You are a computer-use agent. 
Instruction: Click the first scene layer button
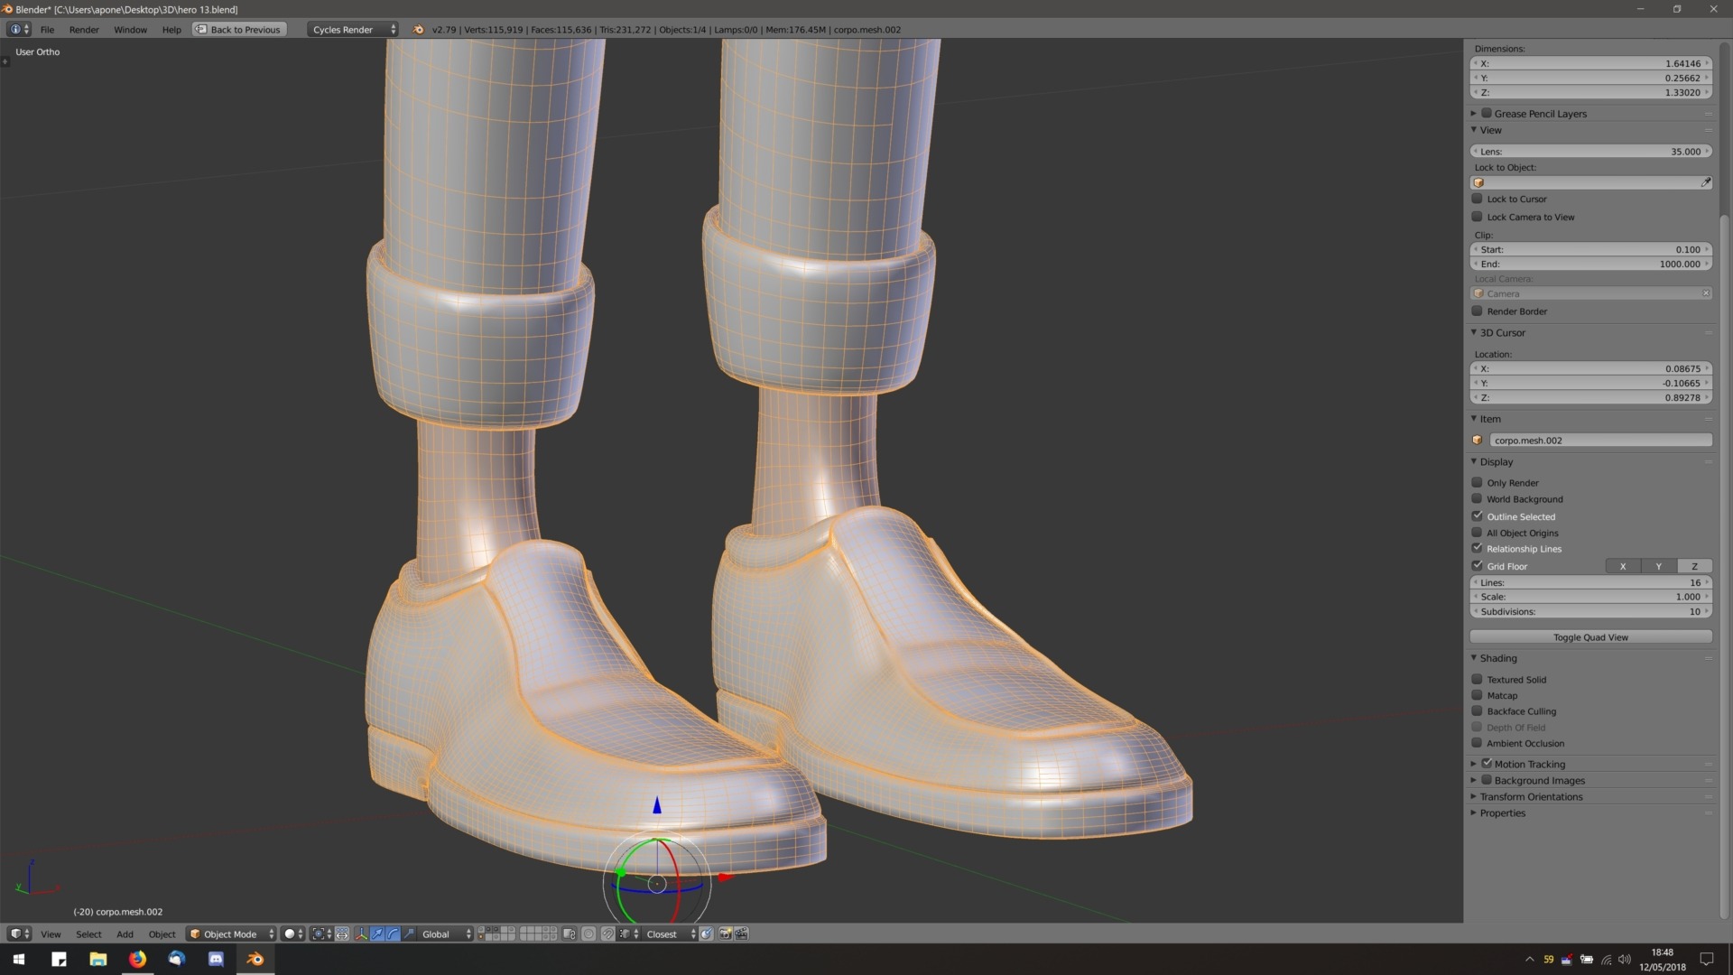click(481, 930)
